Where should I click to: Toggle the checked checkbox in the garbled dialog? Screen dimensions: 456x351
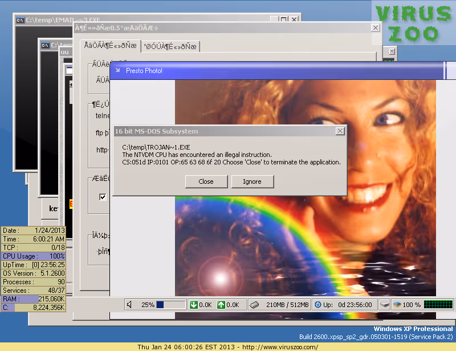[x=103, y=197]
